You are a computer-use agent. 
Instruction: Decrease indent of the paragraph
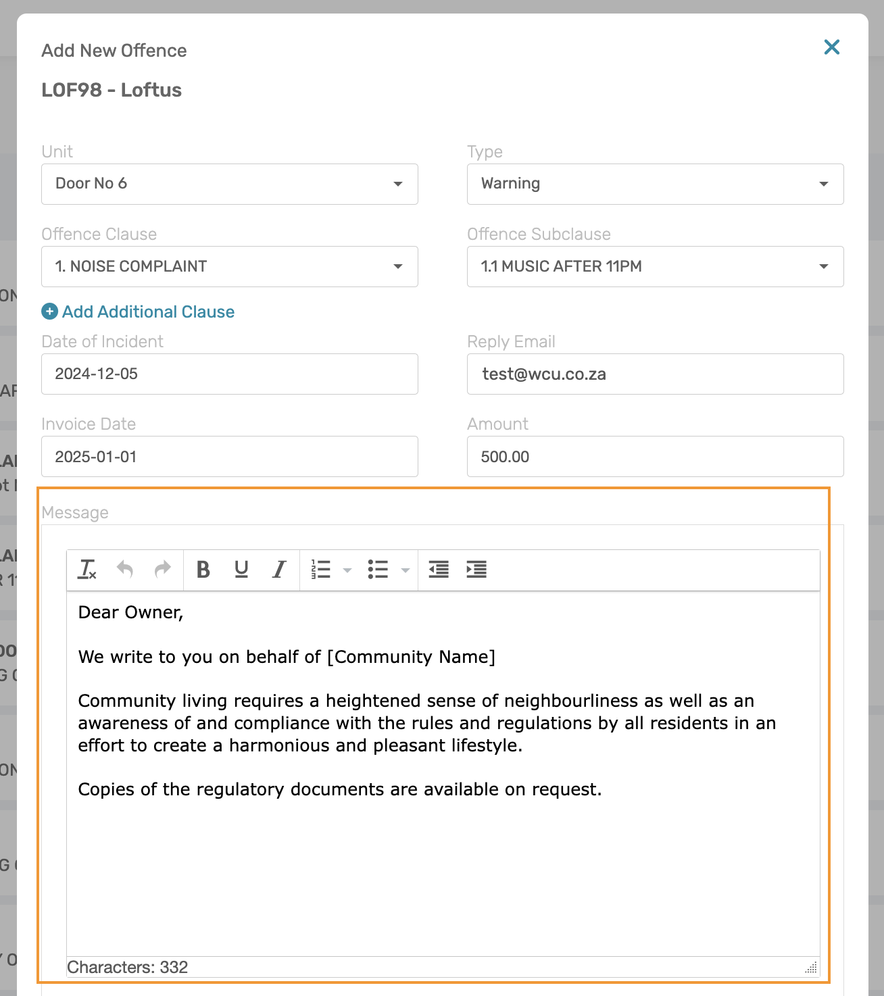(x=439, y=570)
